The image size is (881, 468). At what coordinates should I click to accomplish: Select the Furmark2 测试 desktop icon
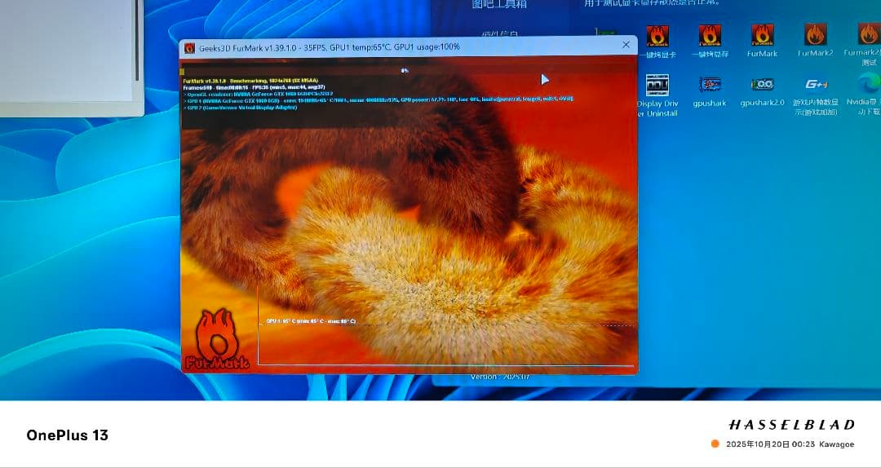pyautogui.click(x=866, y=37)
